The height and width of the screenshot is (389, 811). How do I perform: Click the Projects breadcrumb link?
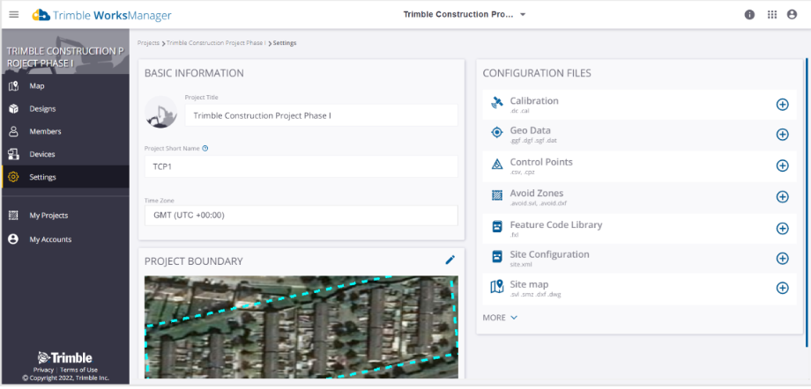click(148, 43)
